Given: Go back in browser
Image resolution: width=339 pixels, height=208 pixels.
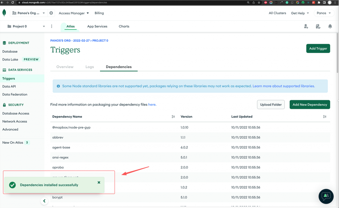Looking at the screenshot, I should pyautogui.click(x=2, y=2).
